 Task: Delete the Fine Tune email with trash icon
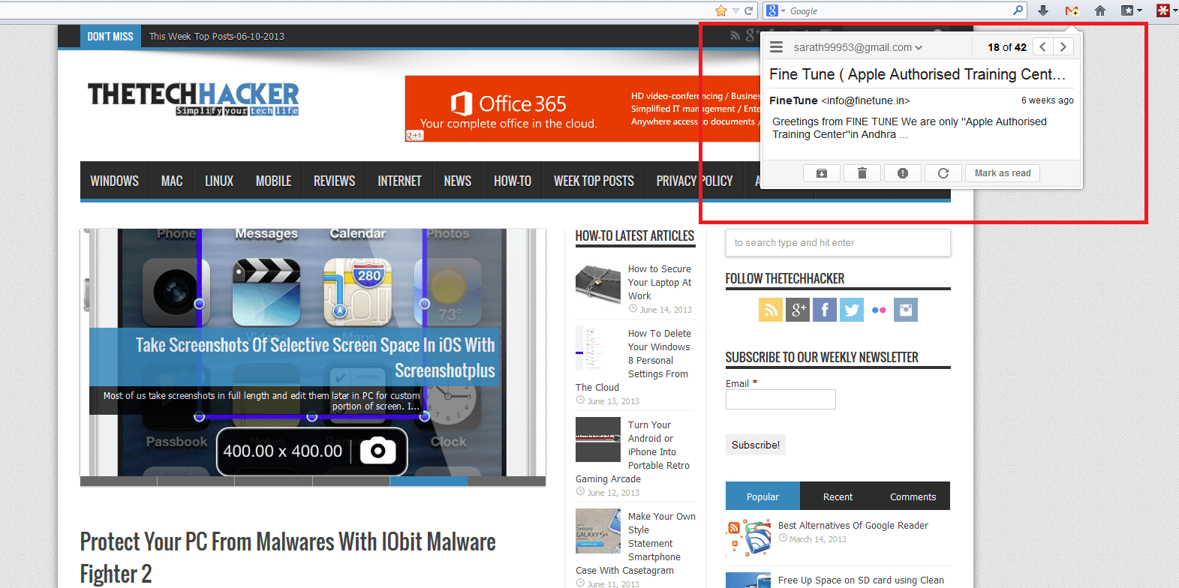click(862, 173)
